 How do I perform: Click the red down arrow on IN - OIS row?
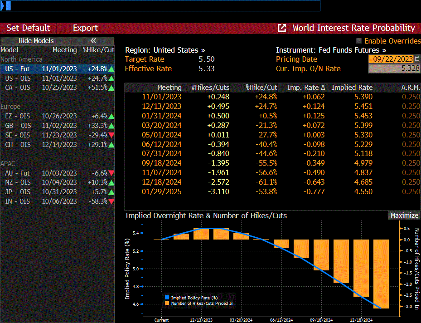click(x=111, y=201)
